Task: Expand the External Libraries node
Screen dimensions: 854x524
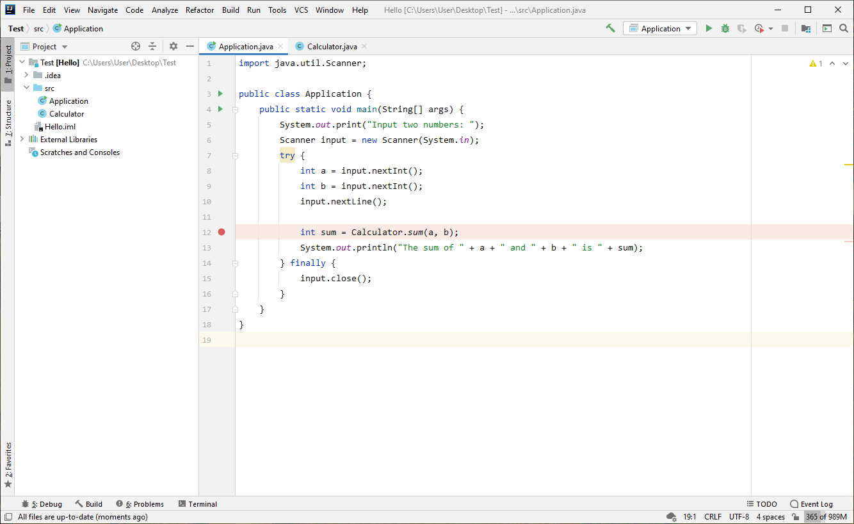Action: (x=22, y=139)
